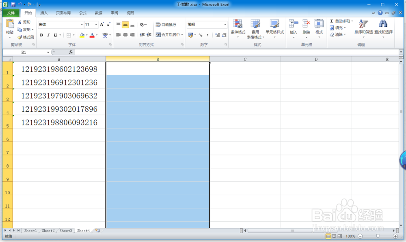This screenshot has height=242, width=406.
Task: Open Sort and Filter (排序和筛选)
Action: click(363, 28)
